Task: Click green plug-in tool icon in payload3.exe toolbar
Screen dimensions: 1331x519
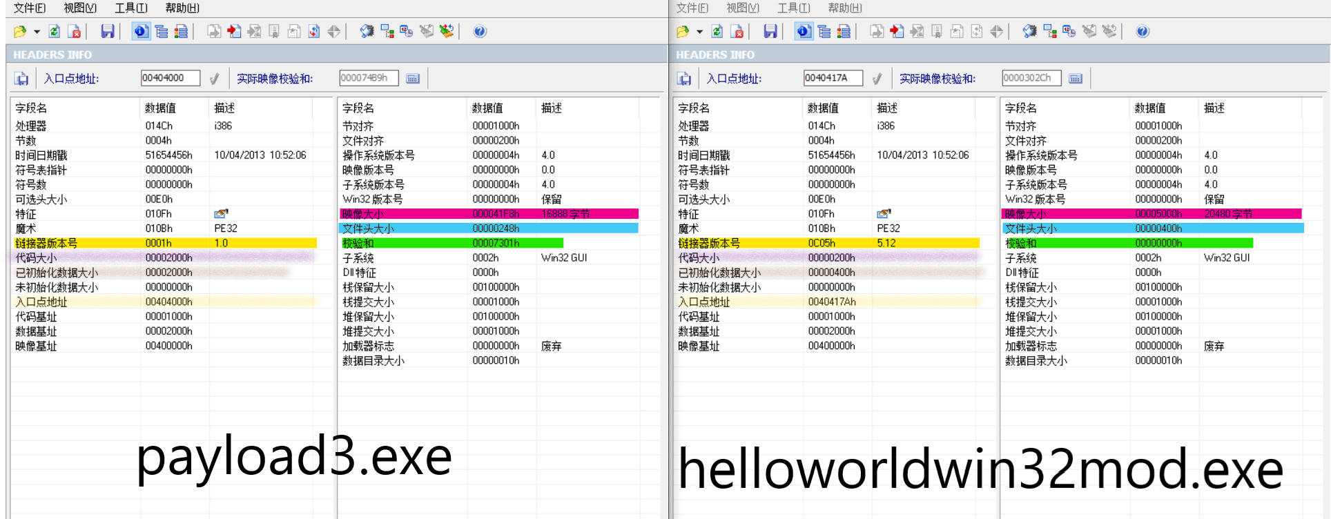Action: [447, 31]
